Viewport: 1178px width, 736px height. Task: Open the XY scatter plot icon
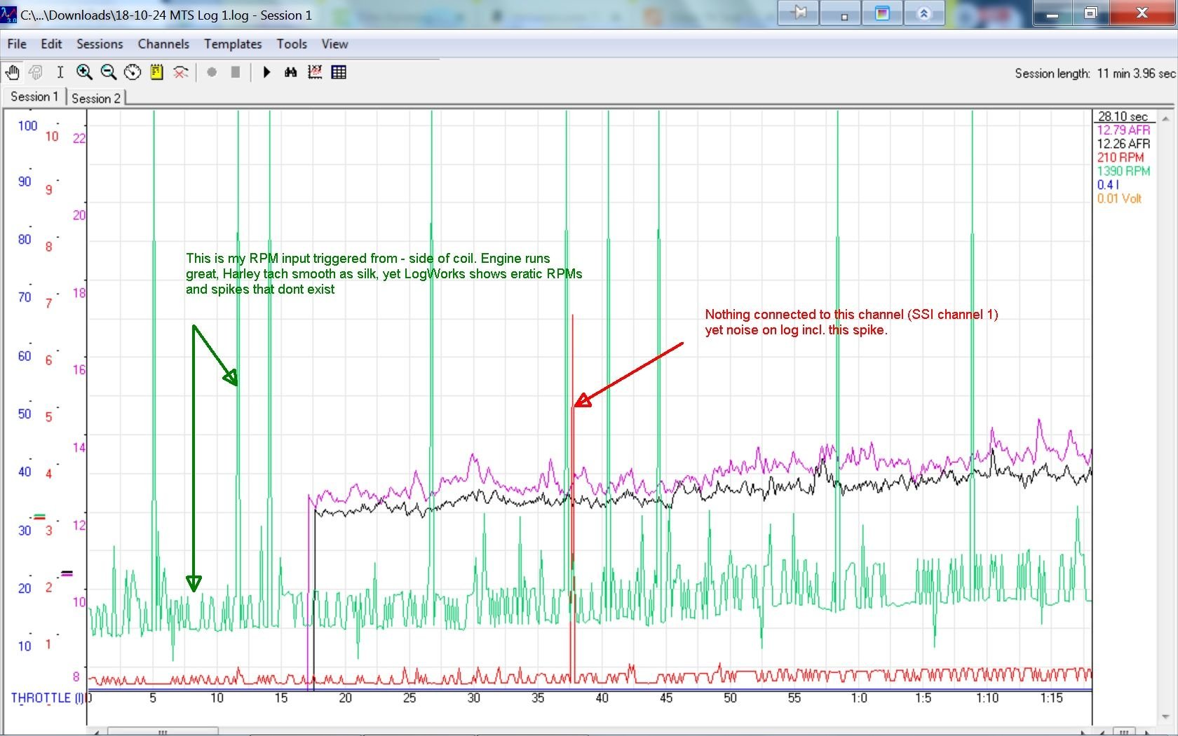pos(315,72)
